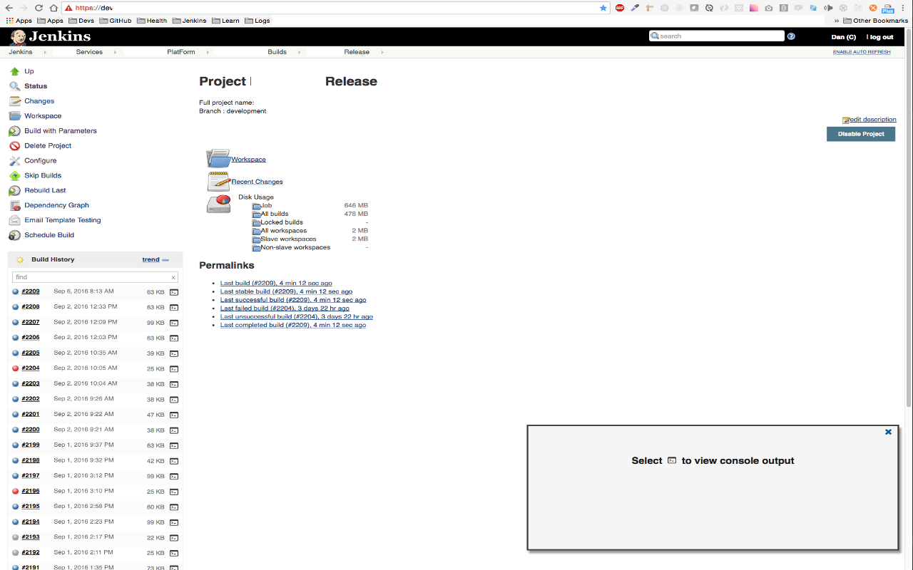Viewport: 913px width, 570px height.
Task: Expand the Builds breadcrumb dropdown arrow
Action: point(299,52)
